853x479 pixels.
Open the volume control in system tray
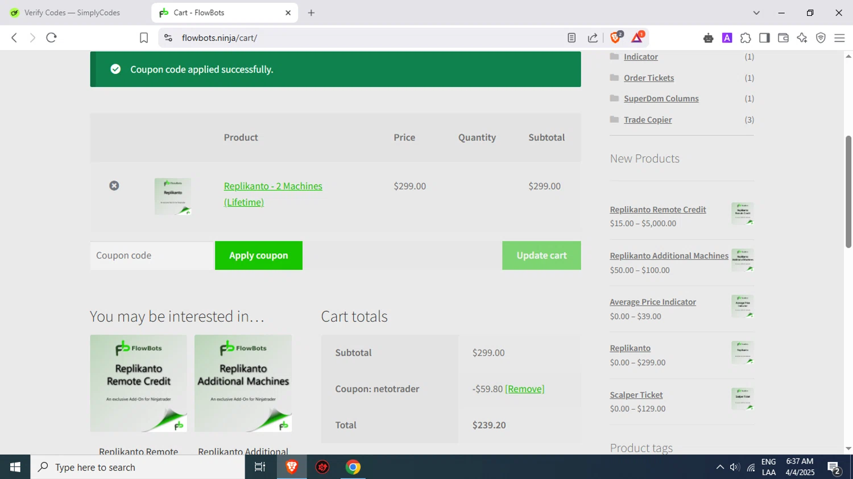[735, 467]
